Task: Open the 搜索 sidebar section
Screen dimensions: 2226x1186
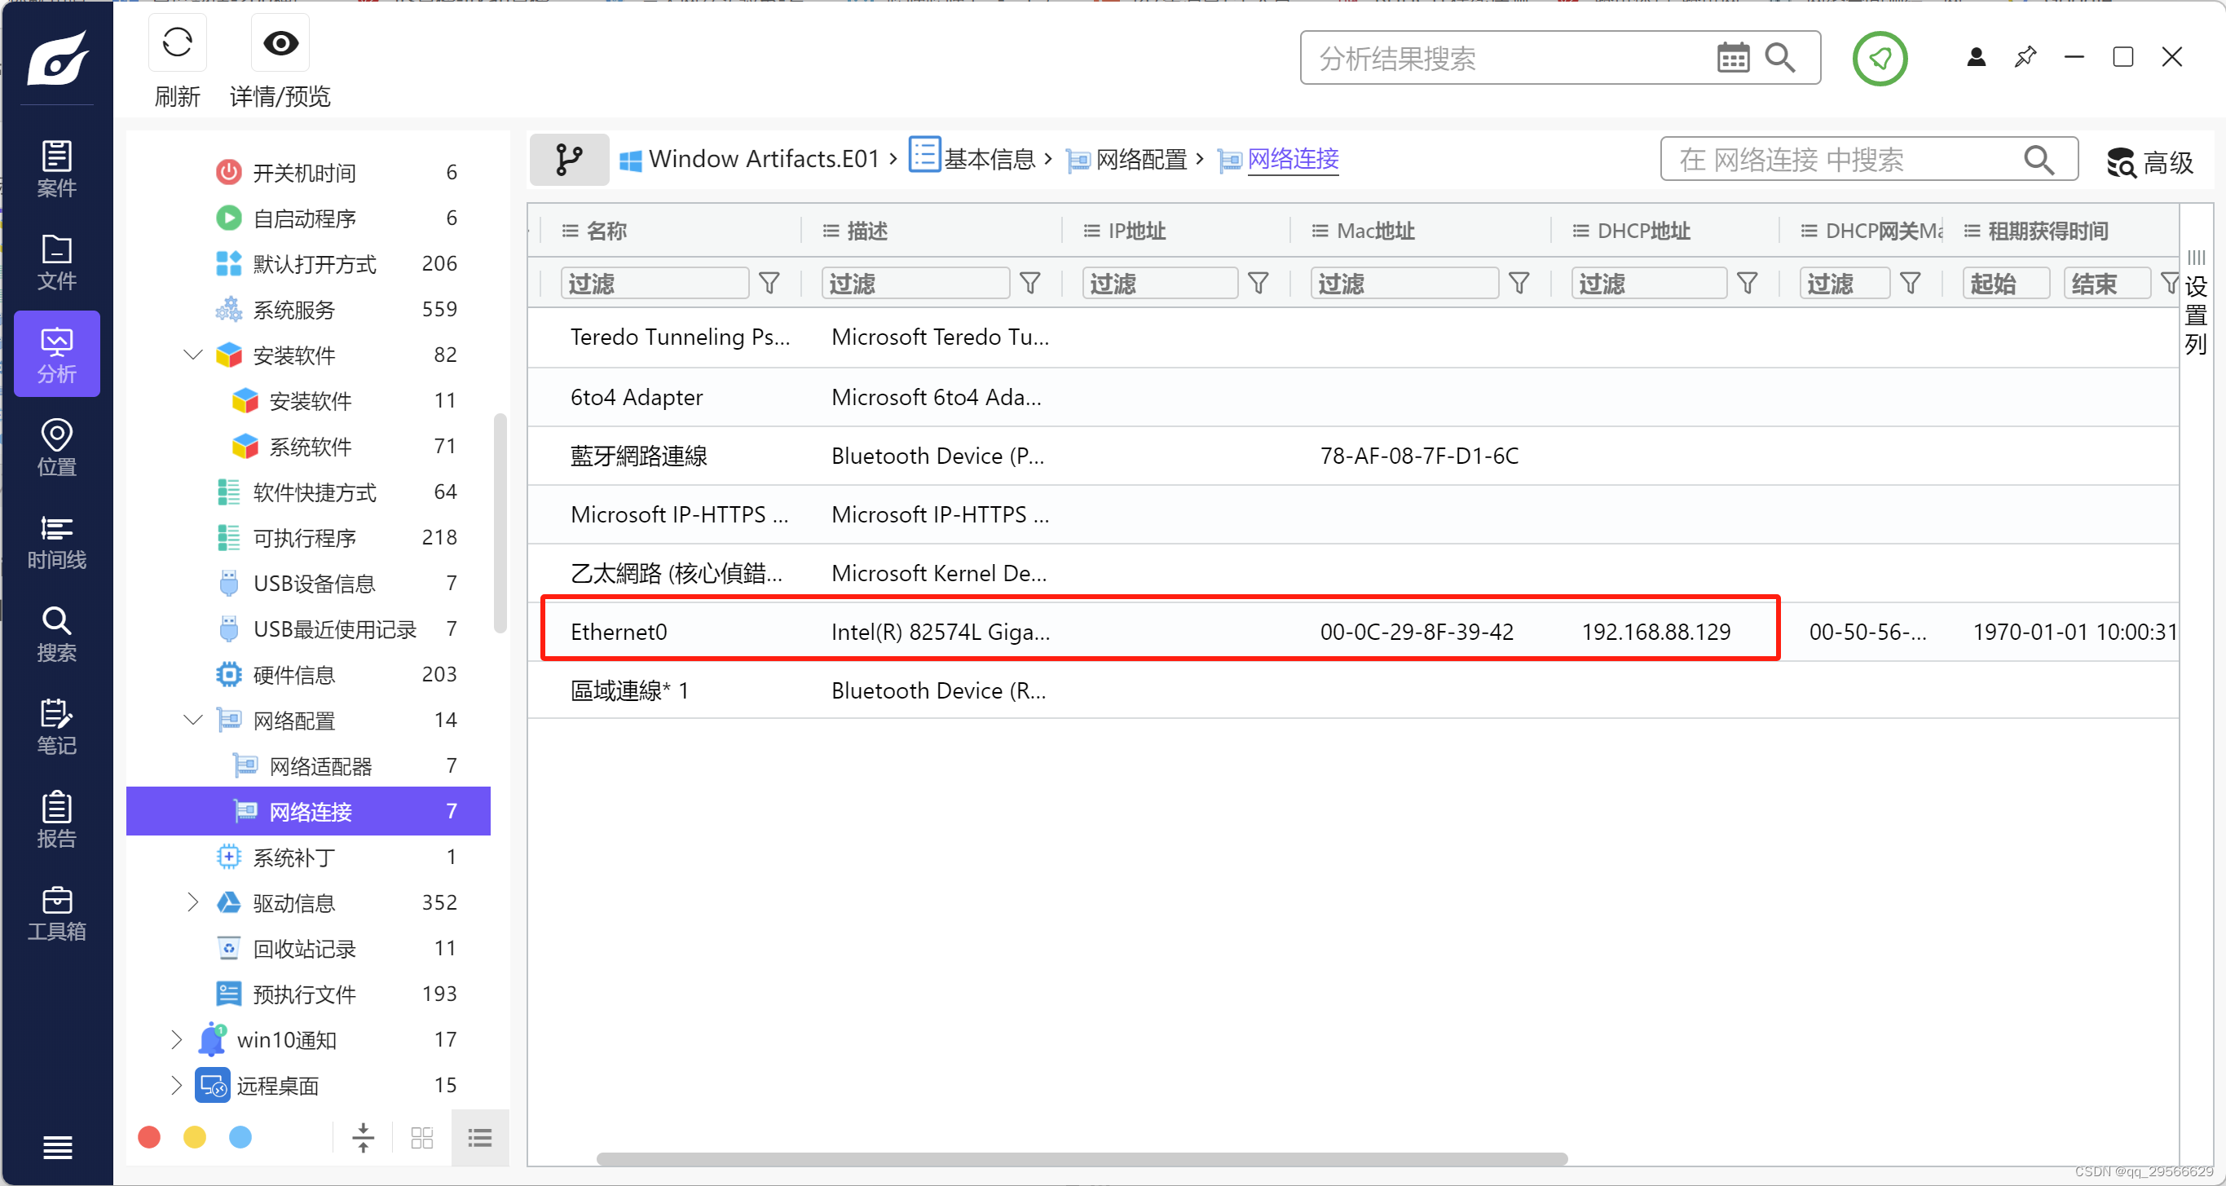Action: (57, 633)
